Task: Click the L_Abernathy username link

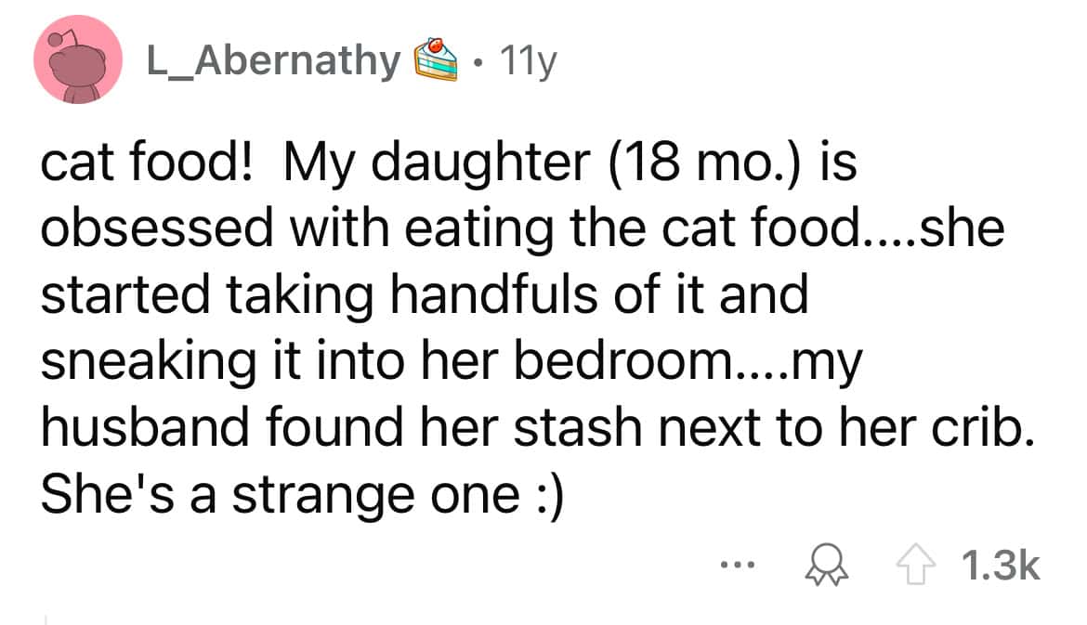Action: point(270,62)
